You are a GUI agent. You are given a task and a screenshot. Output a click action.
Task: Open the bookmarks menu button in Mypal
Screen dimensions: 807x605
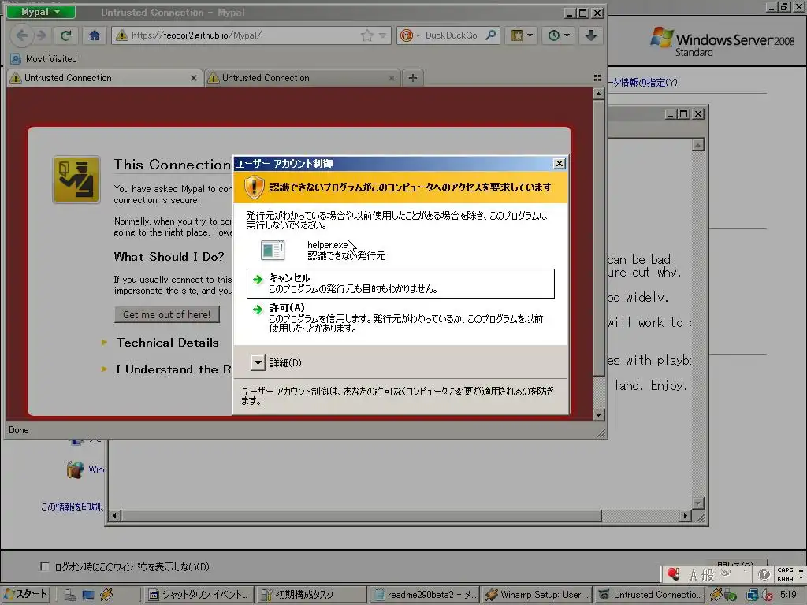(x=521, y=35)
